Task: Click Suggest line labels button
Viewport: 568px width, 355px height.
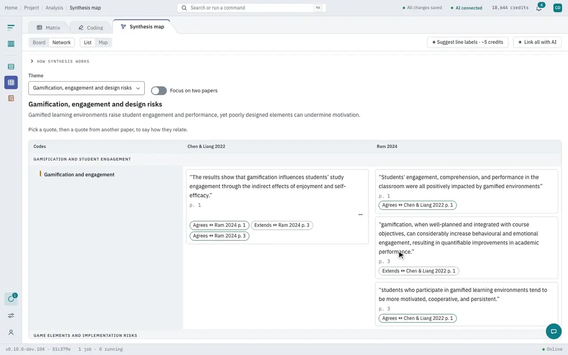Action: 468,42
